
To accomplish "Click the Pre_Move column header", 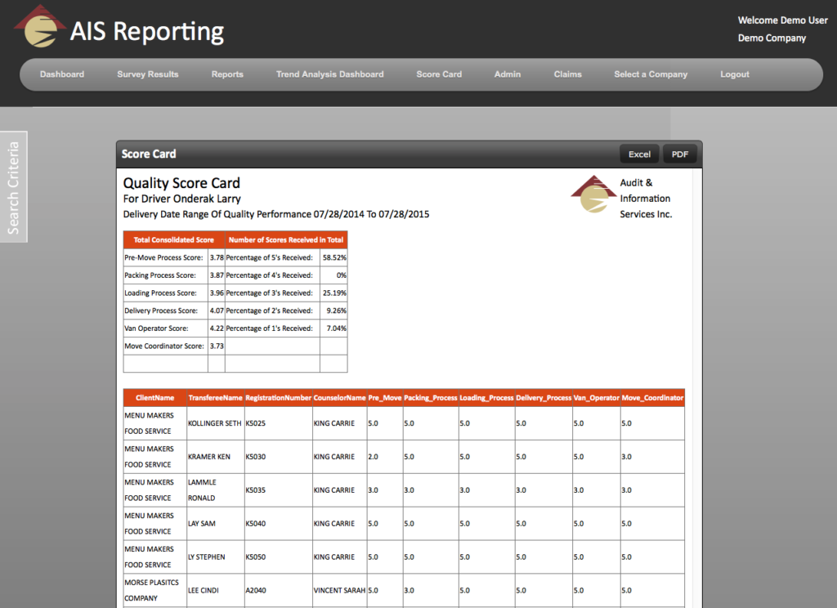I will tap(385, 398).
